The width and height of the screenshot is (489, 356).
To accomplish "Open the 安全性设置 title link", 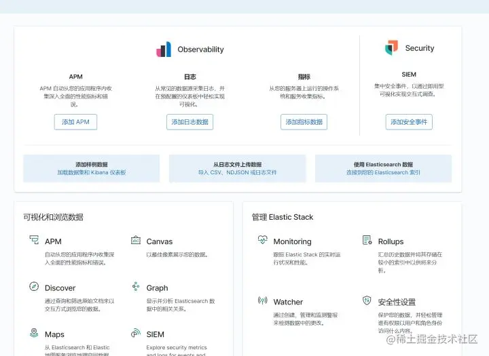I will click(x=397, y=302).
